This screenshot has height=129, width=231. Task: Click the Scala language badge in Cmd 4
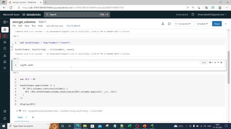(x=204, y=63)
